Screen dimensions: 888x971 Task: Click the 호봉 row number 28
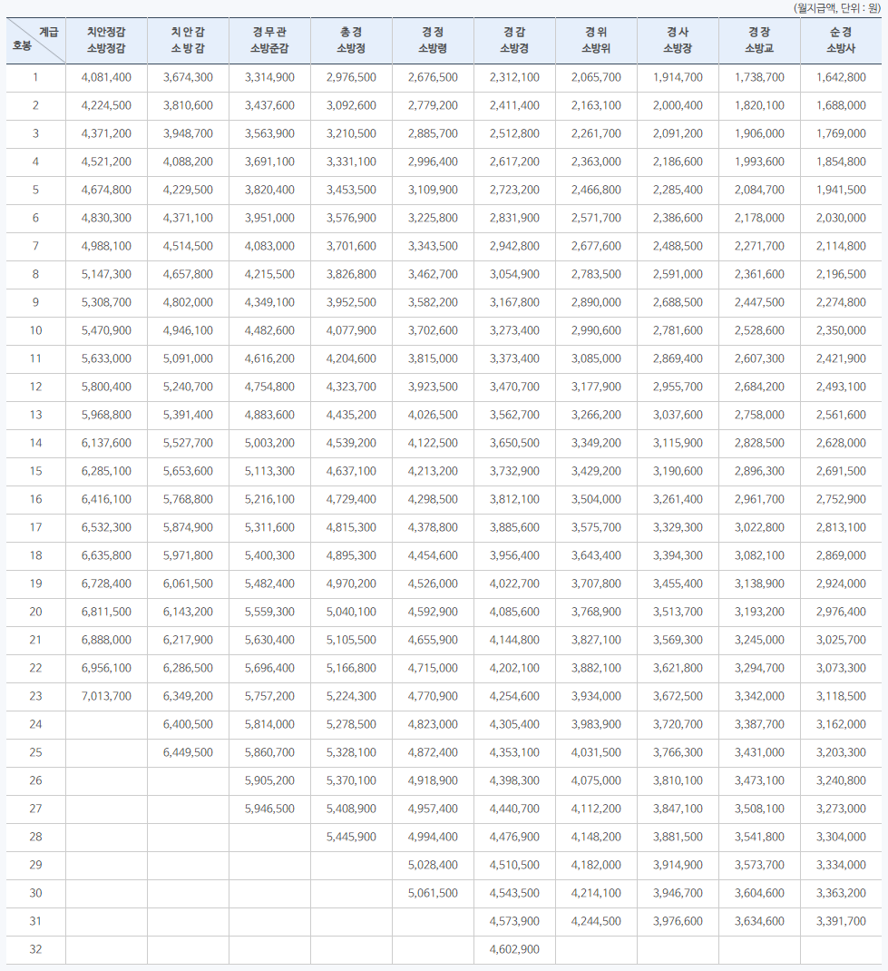36,837
